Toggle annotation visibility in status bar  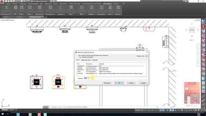coord(170,110)
